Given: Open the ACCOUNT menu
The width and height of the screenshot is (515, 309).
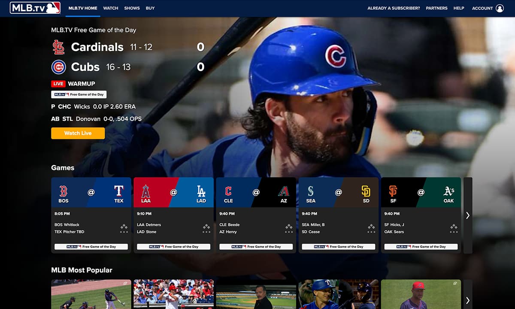Looking at the screenshot, I should tap(482, 8).
